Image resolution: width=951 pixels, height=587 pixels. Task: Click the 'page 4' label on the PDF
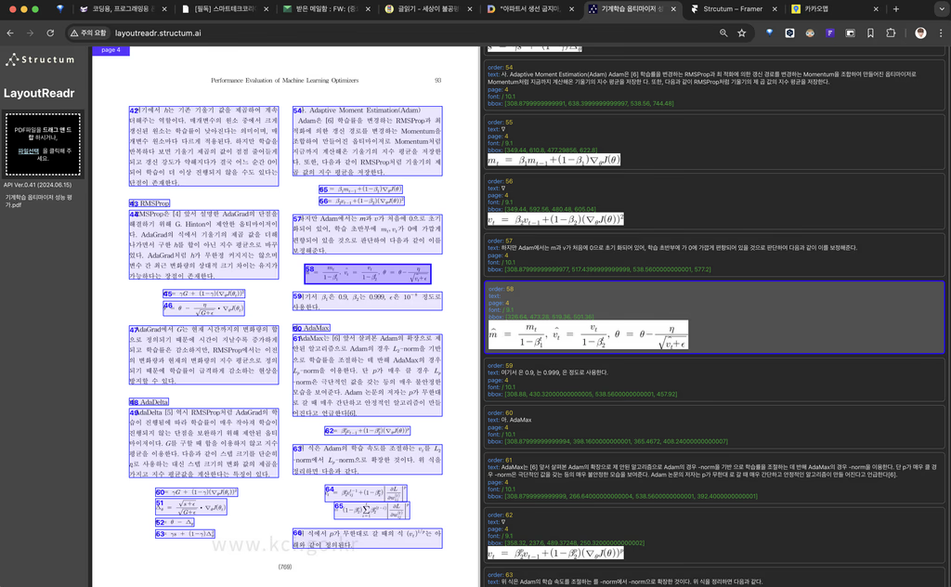pos(111,50)
